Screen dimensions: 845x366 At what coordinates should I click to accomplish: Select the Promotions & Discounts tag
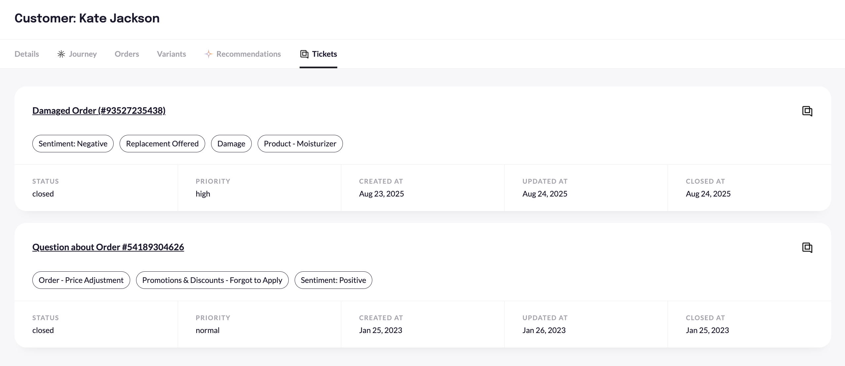click(x=212, y=280)
